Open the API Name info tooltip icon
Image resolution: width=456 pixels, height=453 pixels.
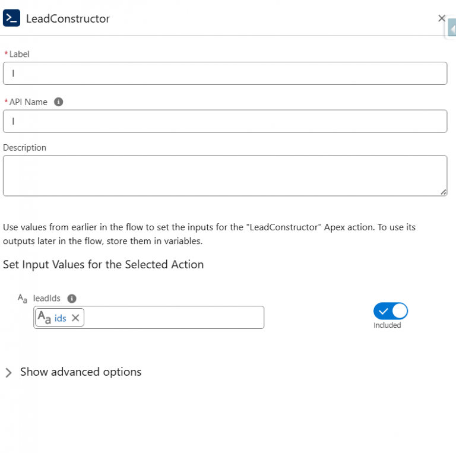tap(58, 102)
